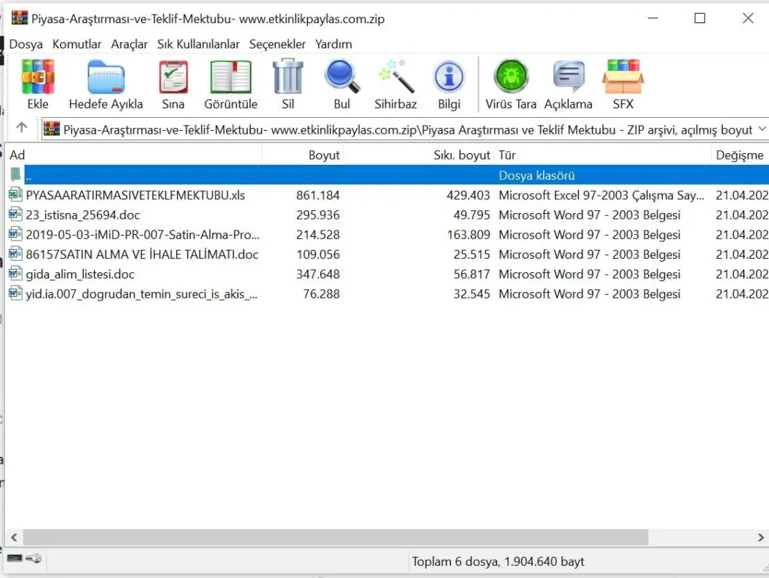Click the Word icon of 2019-05-03-iMiD-PR-007 file
Image resolution: width=769 pixels, height=578 pixels.
point(16,234)
